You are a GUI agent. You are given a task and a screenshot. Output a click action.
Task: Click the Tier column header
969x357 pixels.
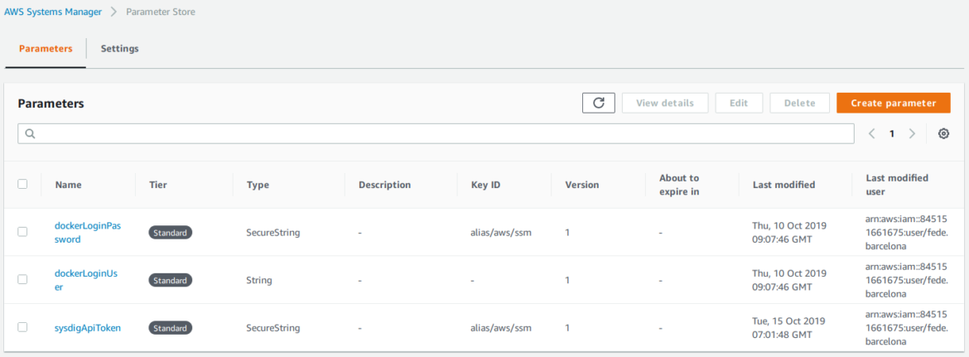click(158, 185)
